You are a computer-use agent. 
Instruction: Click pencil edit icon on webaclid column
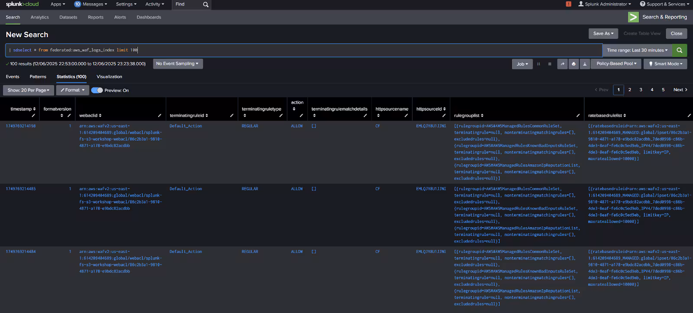[x=159, y=115]
